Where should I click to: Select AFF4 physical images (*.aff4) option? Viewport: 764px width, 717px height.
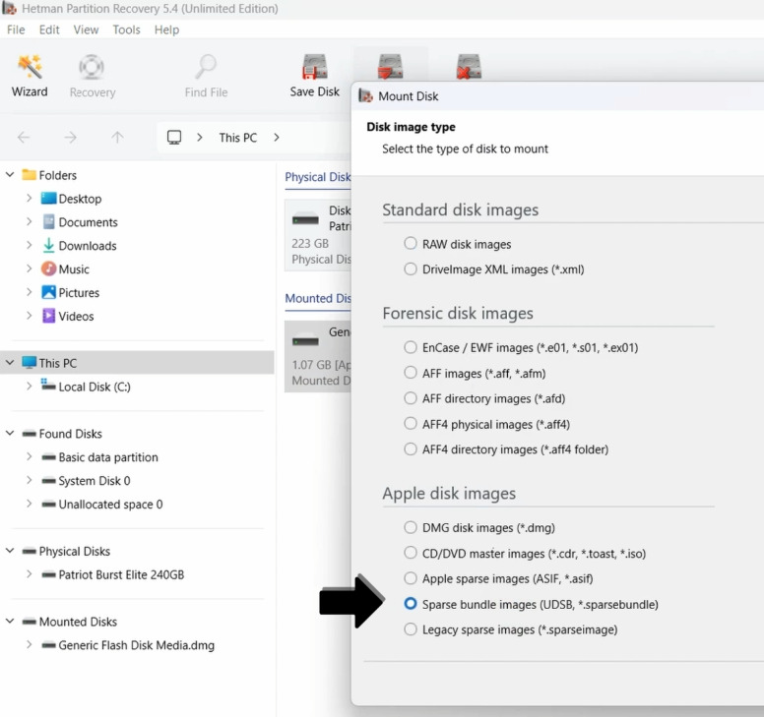tap(411, 424)
